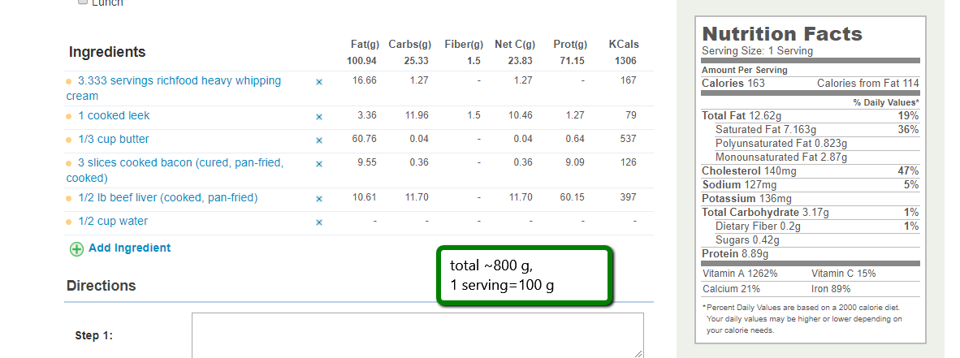The width and height of the screenshot is (960, 358).
Task: Click the orange bullet beside cooked leek
Action: [x=69, y=117]
